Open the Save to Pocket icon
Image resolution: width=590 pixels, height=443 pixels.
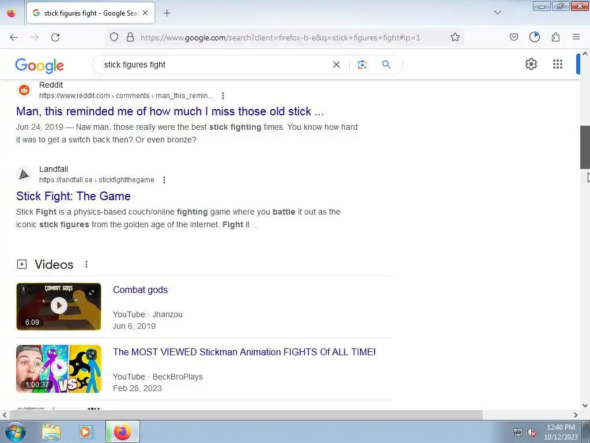pos(513,37)
